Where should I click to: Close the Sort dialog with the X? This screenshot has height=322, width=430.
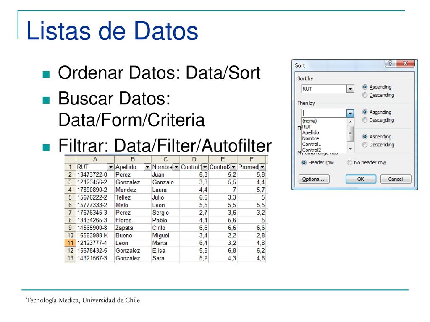click(405, 63)
